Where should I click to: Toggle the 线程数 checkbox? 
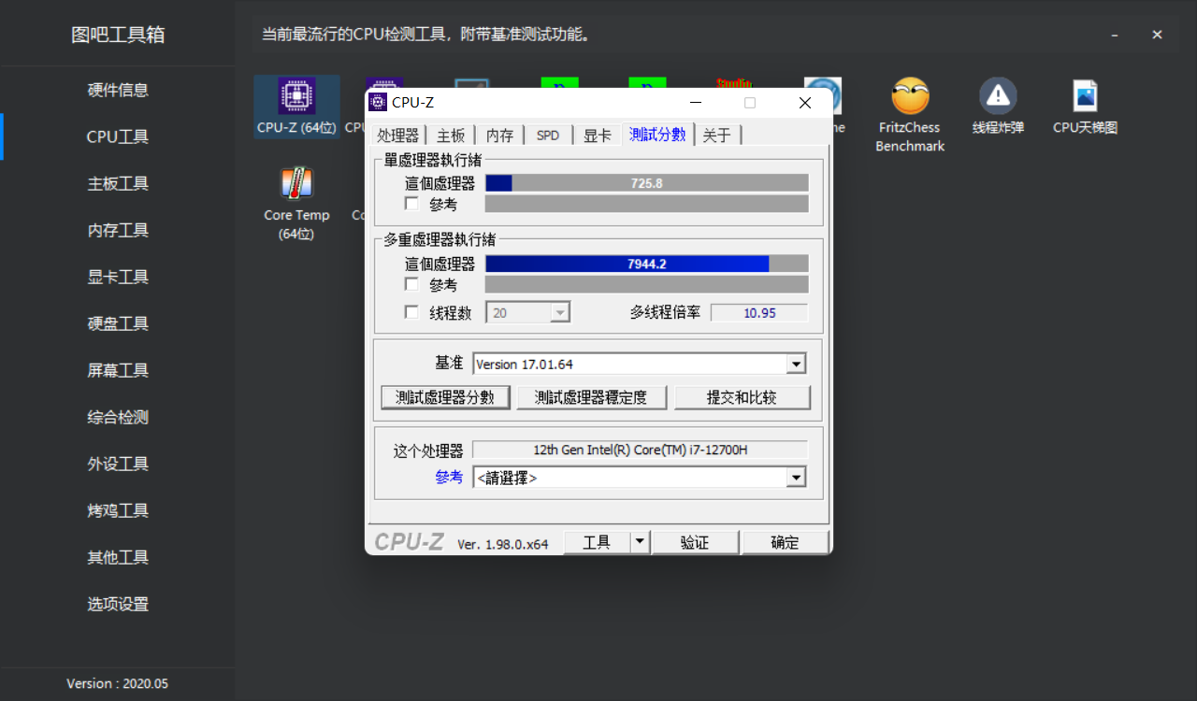coord(411,312)
